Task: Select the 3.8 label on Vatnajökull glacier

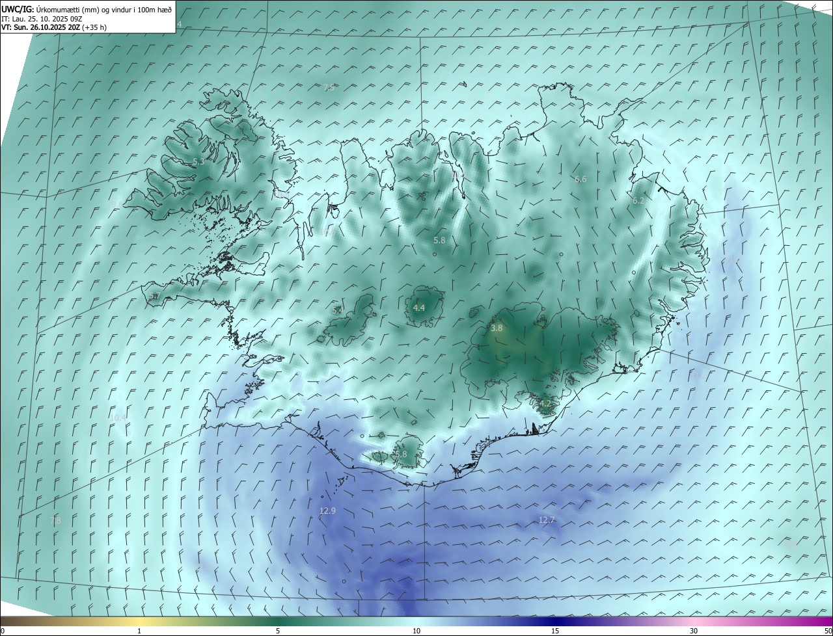Action: 497,328
